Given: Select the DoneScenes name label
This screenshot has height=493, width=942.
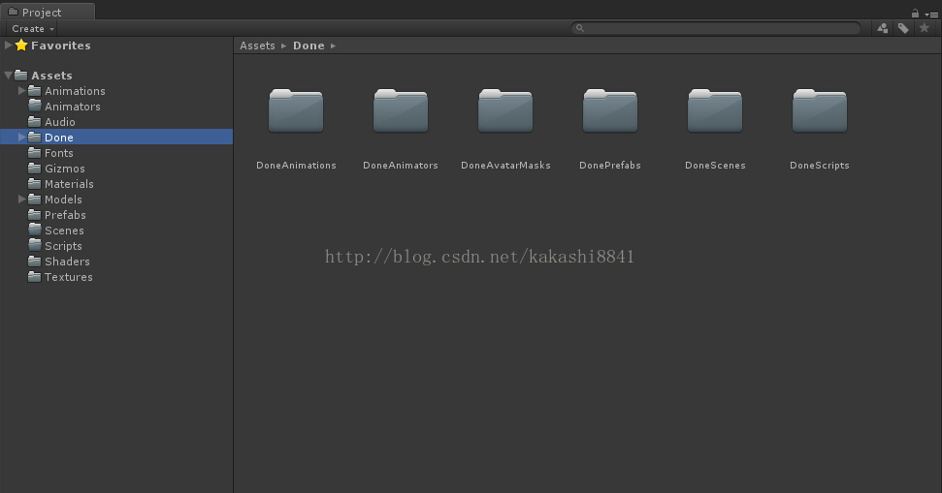Looking at the screenshot, I should click(x=715, y=166).
